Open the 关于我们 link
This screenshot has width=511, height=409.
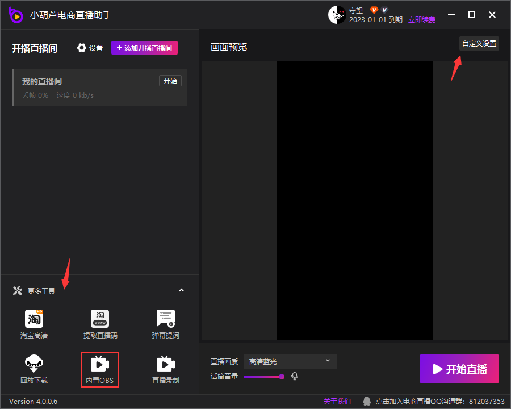pyautogui.click(x=337, y=402)
